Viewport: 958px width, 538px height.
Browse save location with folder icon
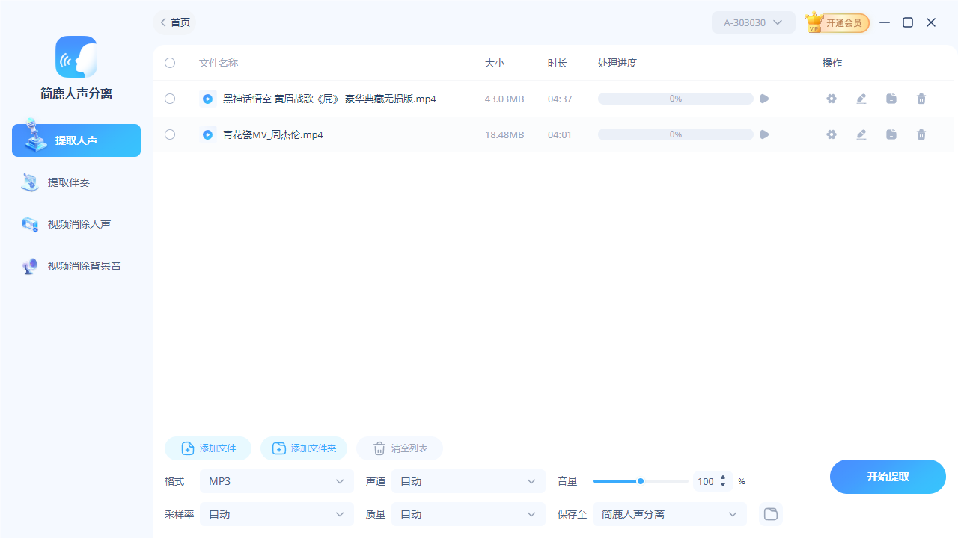click(x=770, y=514)
